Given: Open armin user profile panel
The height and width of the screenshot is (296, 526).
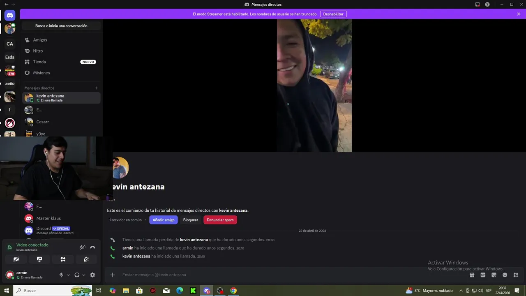Looking at the screenshot, I should pyautogui.click(x=29, y=275).
